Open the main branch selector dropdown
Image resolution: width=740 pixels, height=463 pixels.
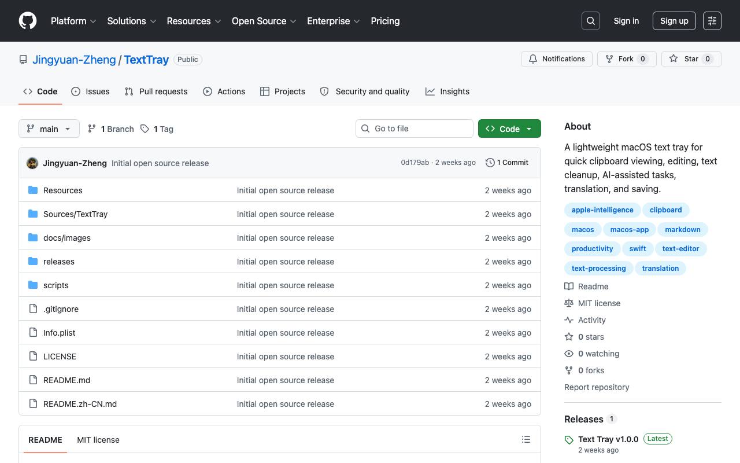pos(49,128)
